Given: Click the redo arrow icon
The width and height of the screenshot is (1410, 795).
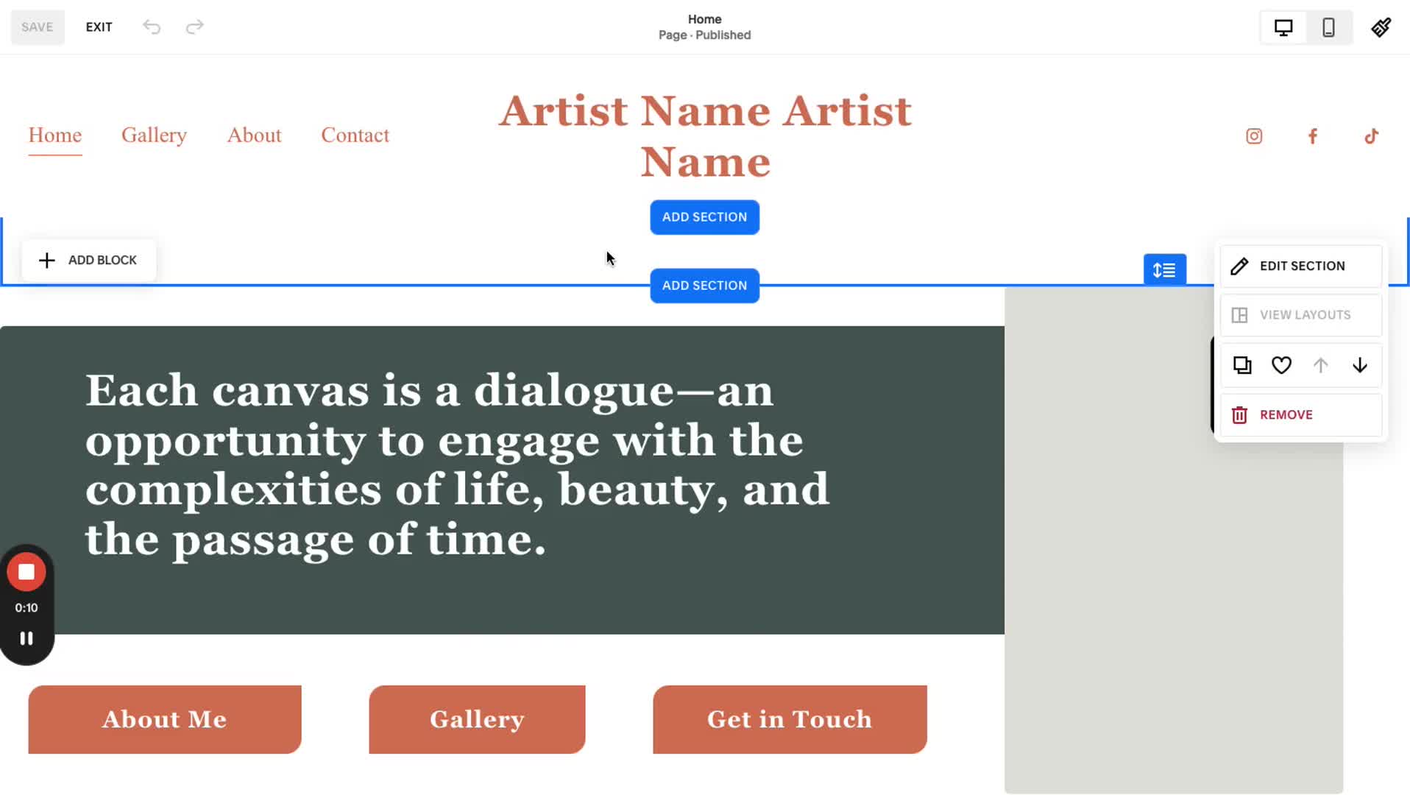Looking at the screenshot, I should 194,27.
